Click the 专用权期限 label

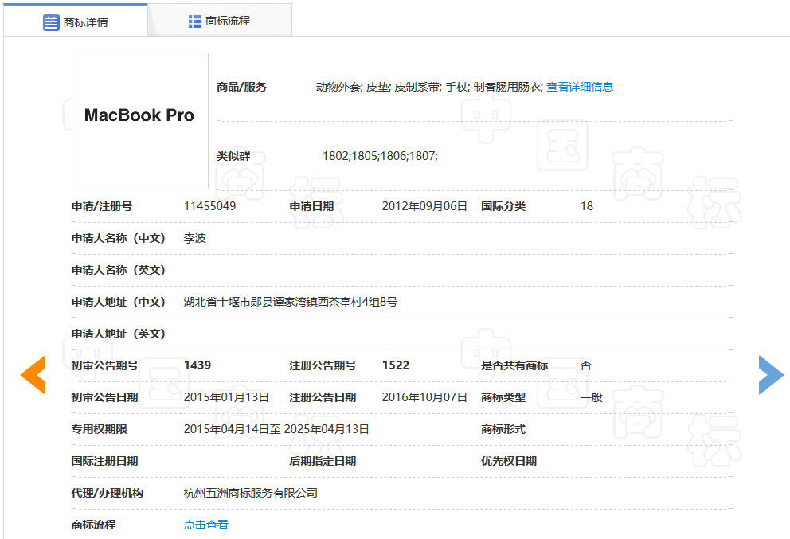click(x=100, y=428)
